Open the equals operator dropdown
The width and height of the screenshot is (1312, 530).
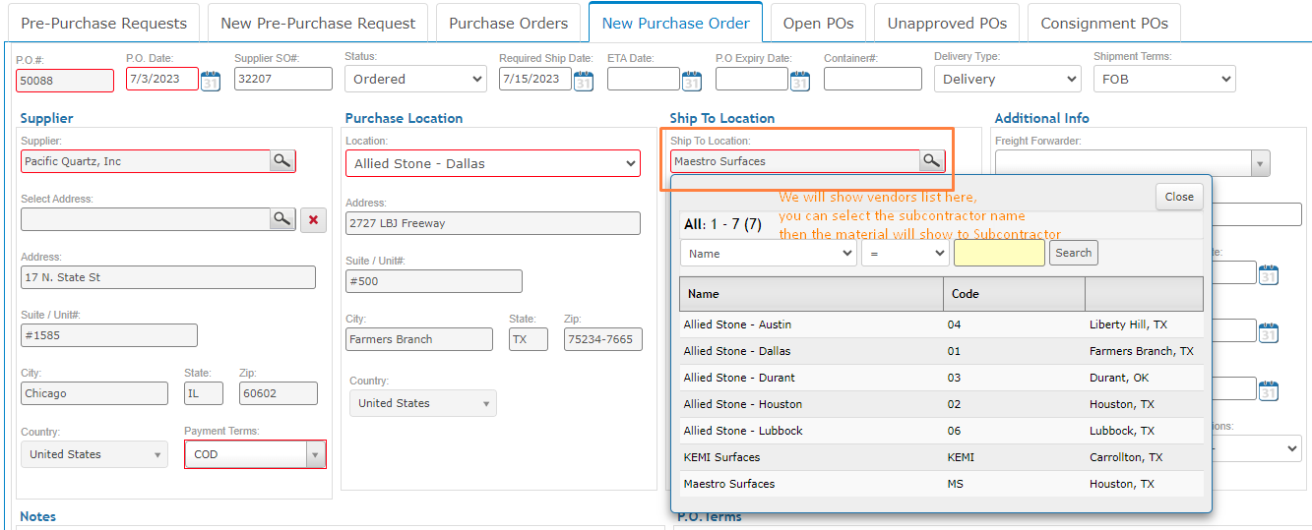click(x=905, y=253)
